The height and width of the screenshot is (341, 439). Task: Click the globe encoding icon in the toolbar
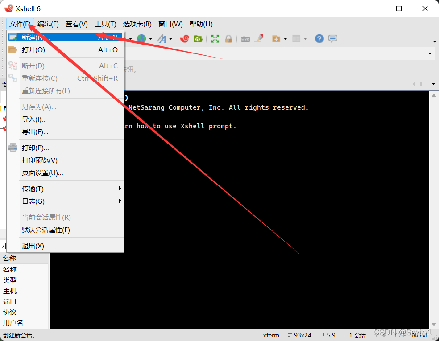point(141,39)
